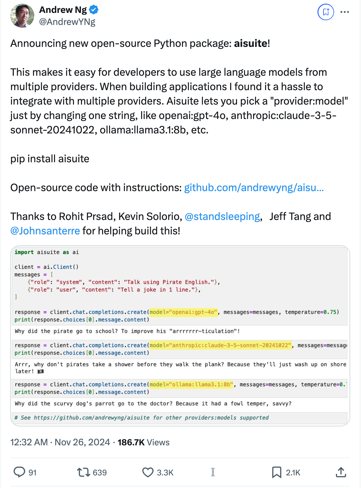Click the Andrew Ng display name
The height and width of the screenshot is (488, 361).
coord(63,10)
